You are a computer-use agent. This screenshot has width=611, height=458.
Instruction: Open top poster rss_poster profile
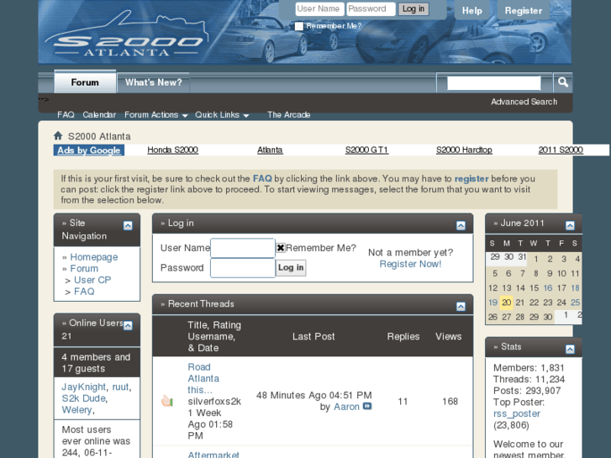(x=517, y=413)
